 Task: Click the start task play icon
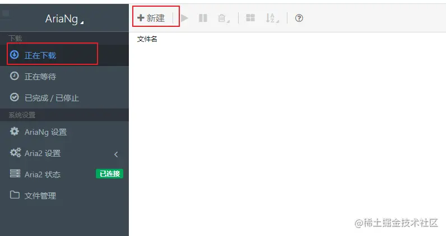pyautogui.click(x=184, y=18)
